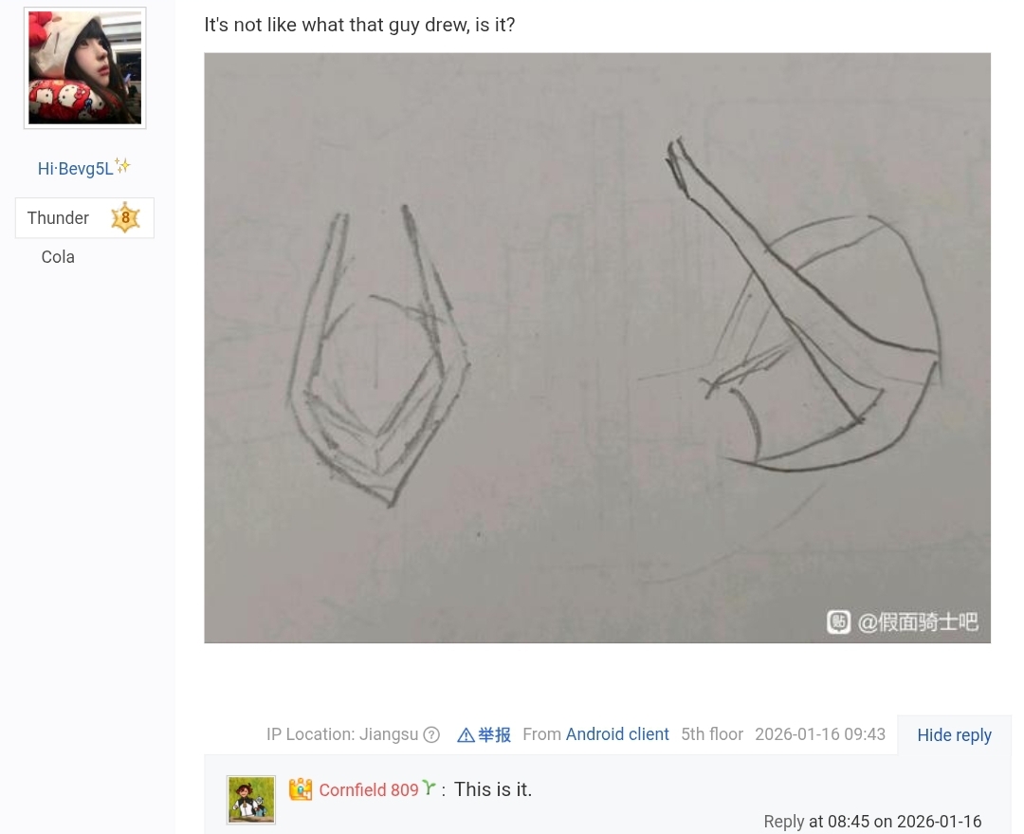The height and width of the screenshot is (834, 1024).
Task: Click the IP location help question icon
Action: pyautogui.click(x=431, y=735)
